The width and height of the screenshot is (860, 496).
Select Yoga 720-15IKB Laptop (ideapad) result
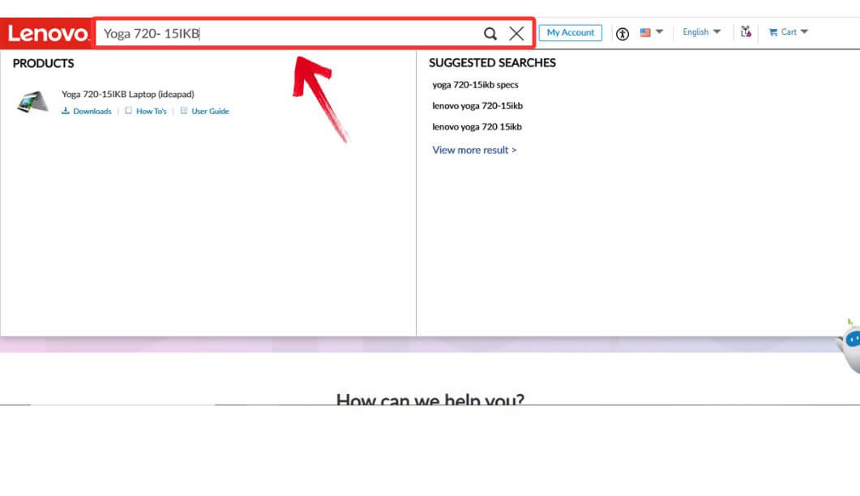tap(128, 94)
